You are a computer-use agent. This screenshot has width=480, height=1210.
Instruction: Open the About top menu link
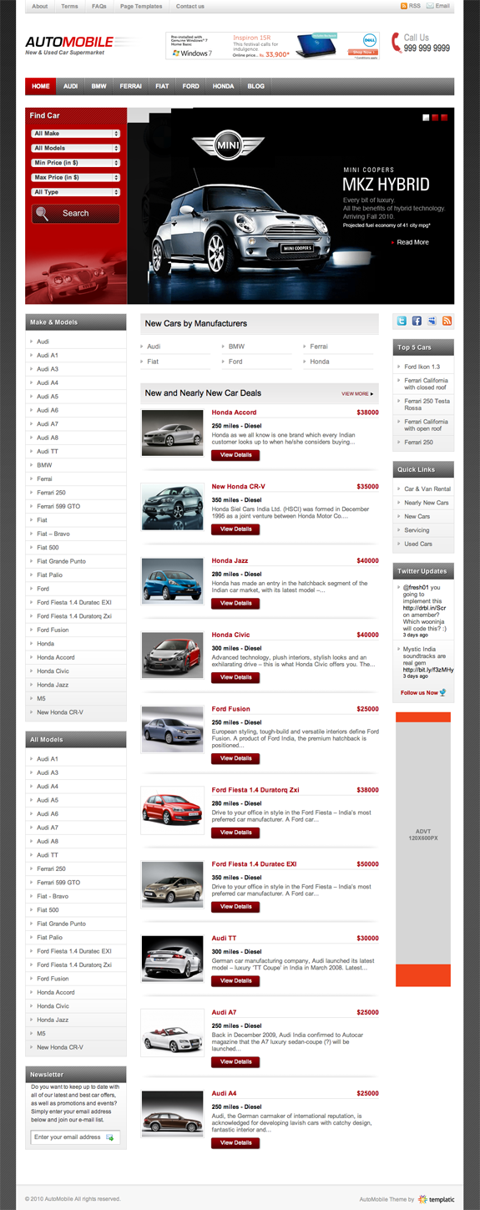(40, 6)
